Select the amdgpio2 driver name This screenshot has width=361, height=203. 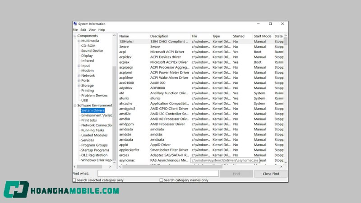[127, 109]
